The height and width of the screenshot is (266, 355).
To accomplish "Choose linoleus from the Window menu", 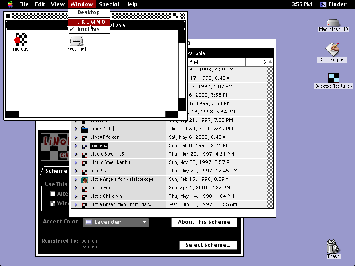I will tap(89, 29).
